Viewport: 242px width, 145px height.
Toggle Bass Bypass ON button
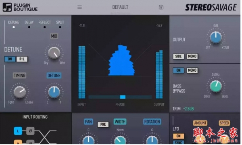[178, 70]
